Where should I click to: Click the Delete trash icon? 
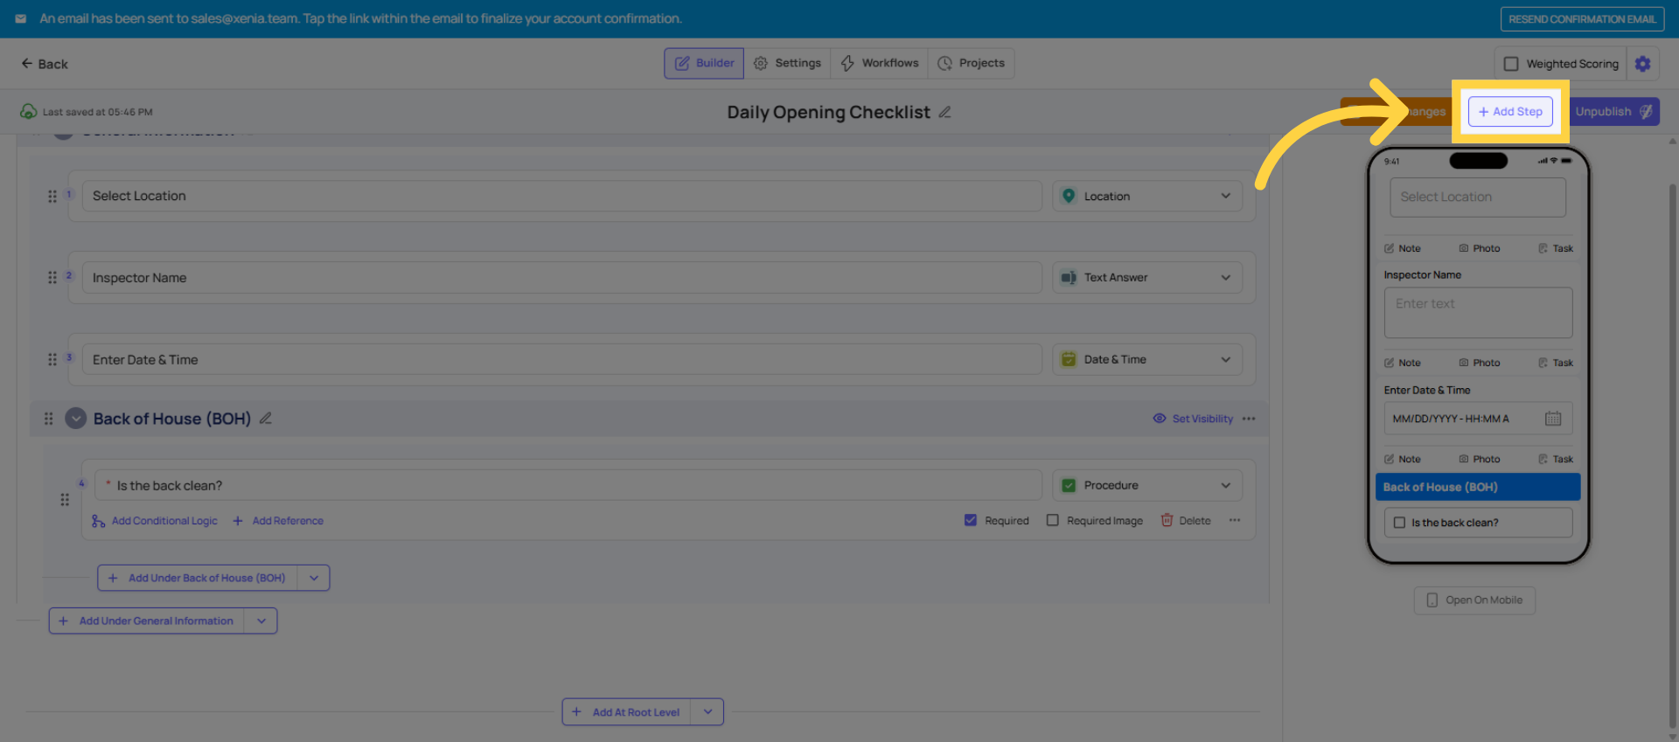[1167, 520]
